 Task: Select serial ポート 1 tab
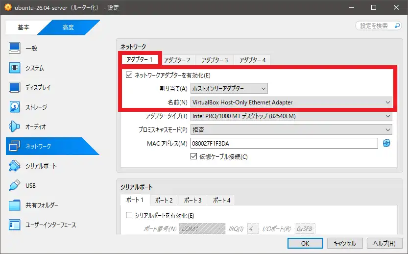pos(135,200)
